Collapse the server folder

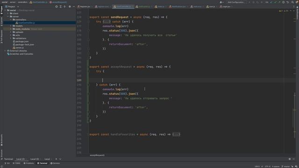pyautogui.click(x=8, y=17)
